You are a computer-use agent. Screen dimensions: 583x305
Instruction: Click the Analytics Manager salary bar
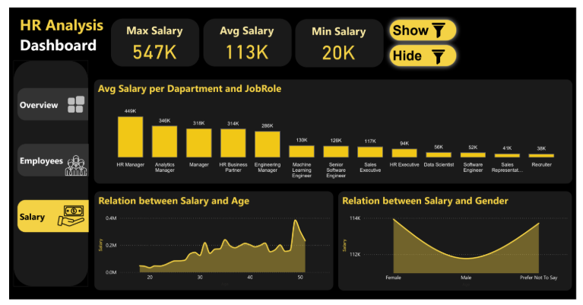point(164,141)
